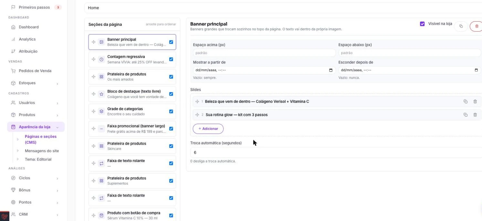
Task: Delete the Beleza que vem de dentro slide
Action: coord(475,101)
